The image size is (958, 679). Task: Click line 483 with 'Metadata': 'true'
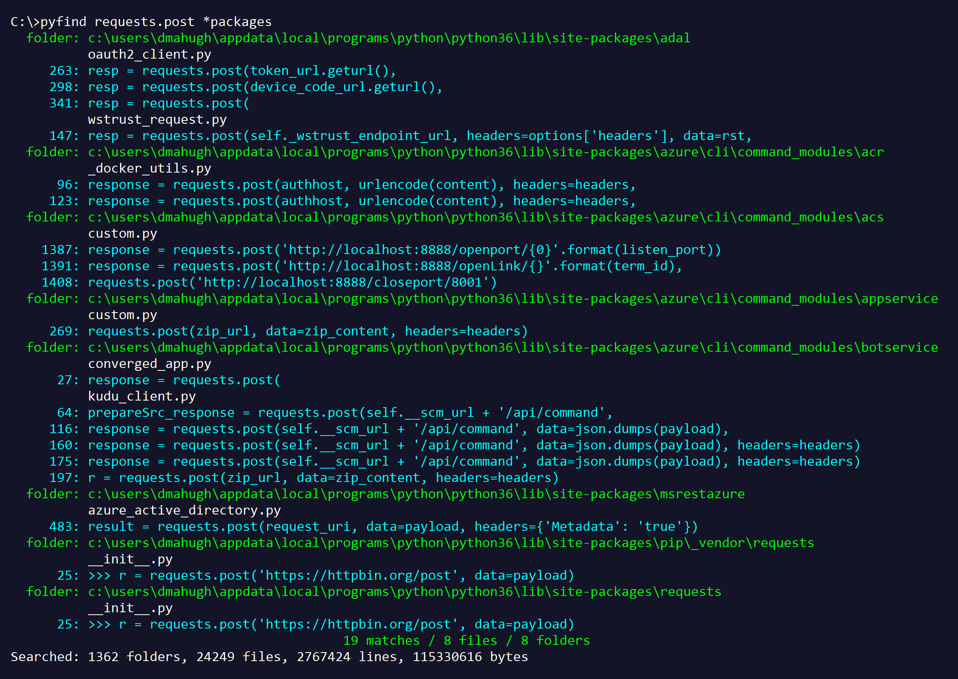coord(374,527)
